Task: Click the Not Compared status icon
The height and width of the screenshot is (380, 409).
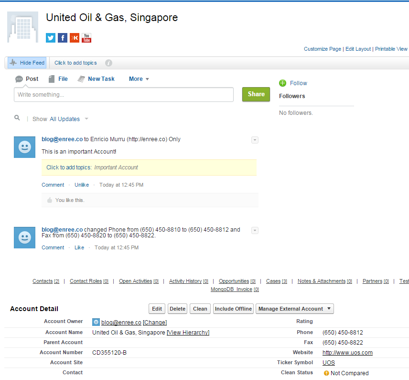Action: [326, 373]
